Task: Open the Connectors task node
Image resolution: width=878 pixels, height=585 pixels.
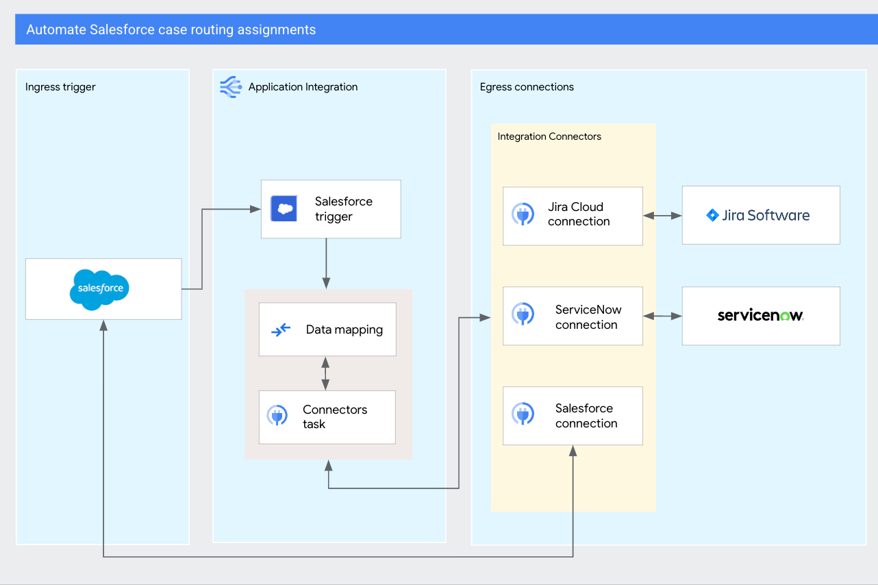Action: 327,416
